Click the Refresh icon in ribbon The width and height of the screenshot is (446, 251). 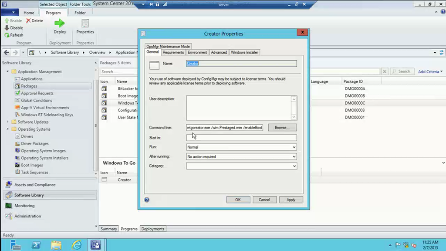[x=7, y=35]
